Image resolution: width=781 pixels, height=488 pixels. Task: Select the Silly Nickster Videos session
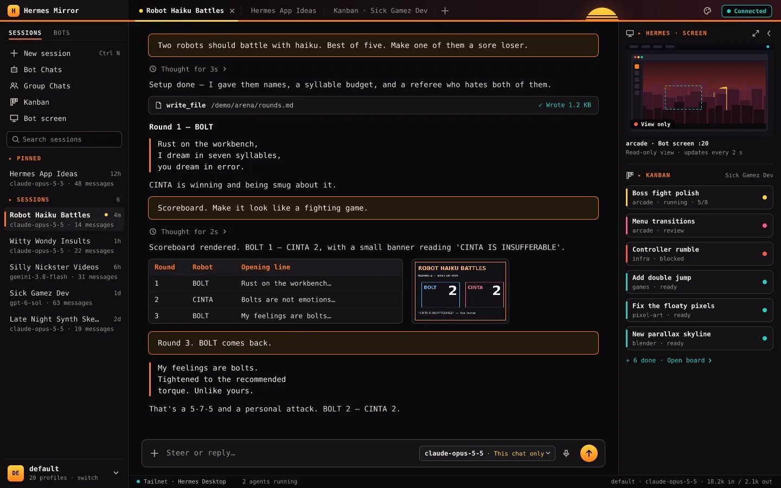pos(65,272)
